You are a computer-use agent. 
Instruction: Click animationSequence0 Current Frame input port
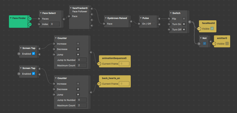click(x=99, y=64)
